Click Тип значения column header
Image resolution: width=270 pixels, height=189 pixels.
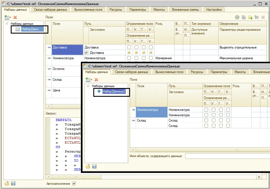pyautogui.click(x=204, y=24)
